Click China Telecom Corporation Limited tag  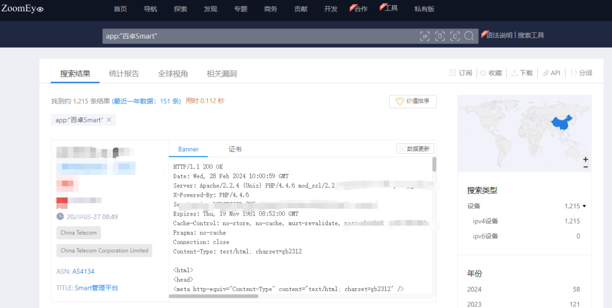coord(104,251)
